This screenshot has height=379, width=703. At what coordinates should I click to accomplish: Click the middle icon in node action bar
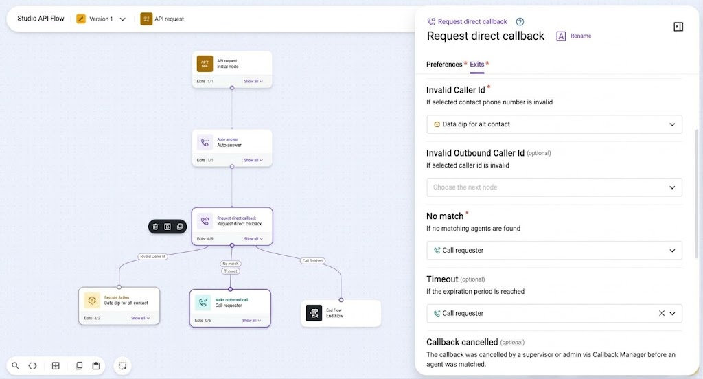click(168, 227)
